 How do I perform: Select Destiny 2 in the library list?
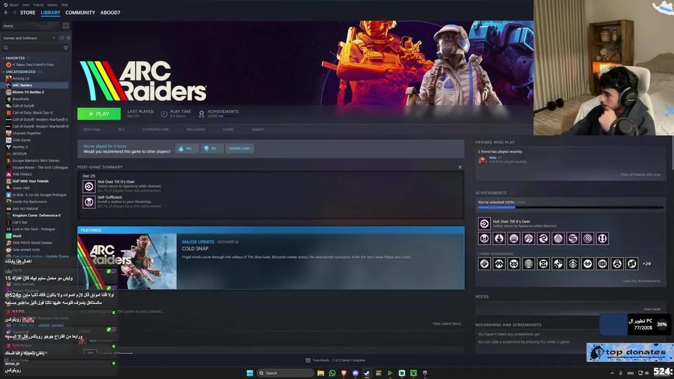(20, 147)
